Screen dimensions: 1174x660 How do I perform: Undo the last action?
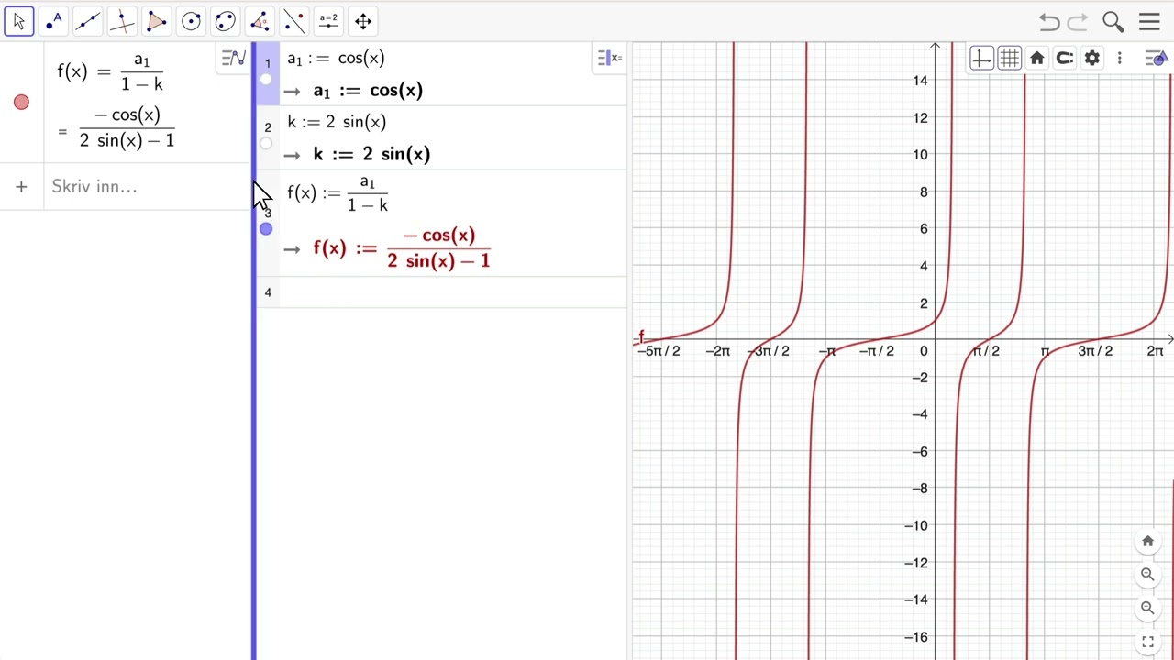[1048, 22]
